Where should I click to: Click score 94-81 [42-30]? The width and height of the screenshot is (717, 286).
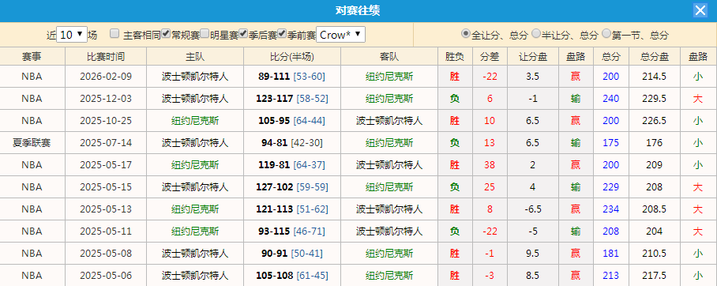pos(292,143)
